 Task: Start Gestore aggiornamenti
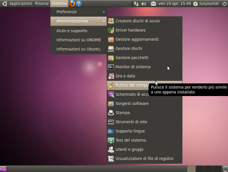click(145, 39)
